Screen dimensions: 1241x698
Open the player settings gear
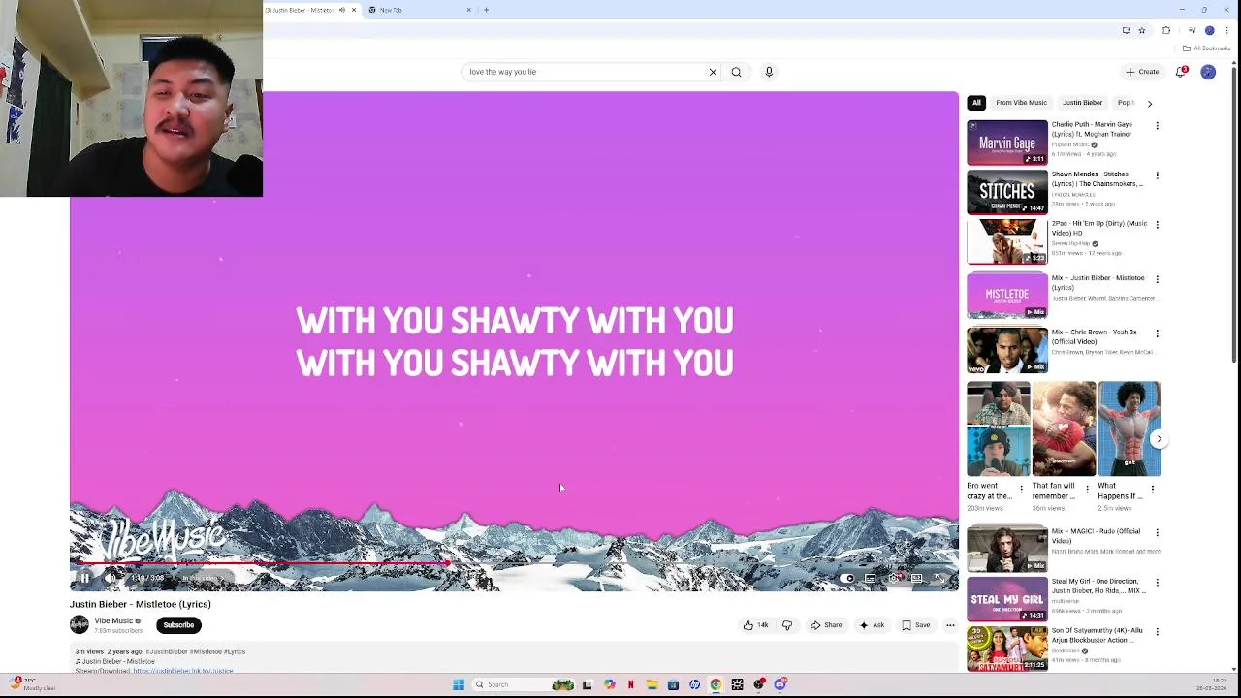[893, 578]
